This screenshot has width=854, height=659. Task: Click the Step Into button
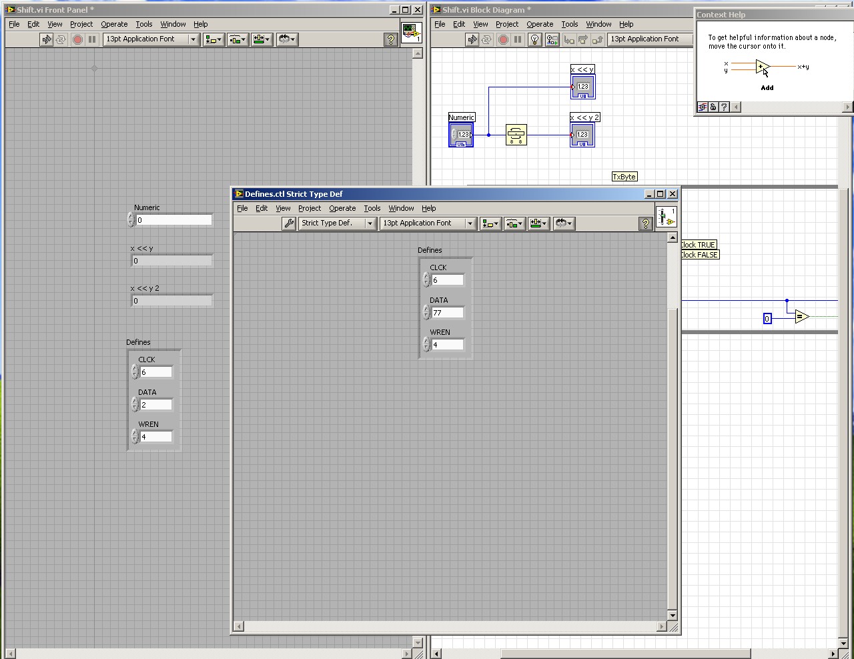569,39
